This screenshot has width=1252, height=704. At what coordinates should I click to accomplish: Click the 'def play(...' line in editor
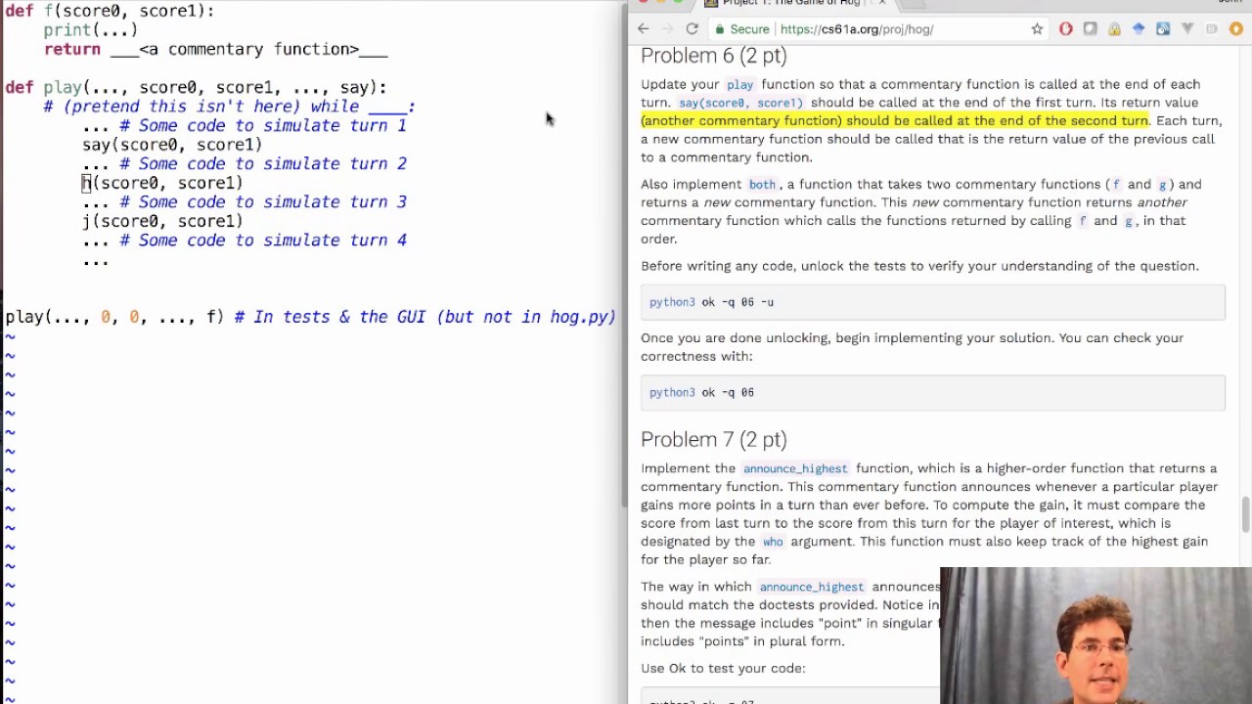[196, 87]
